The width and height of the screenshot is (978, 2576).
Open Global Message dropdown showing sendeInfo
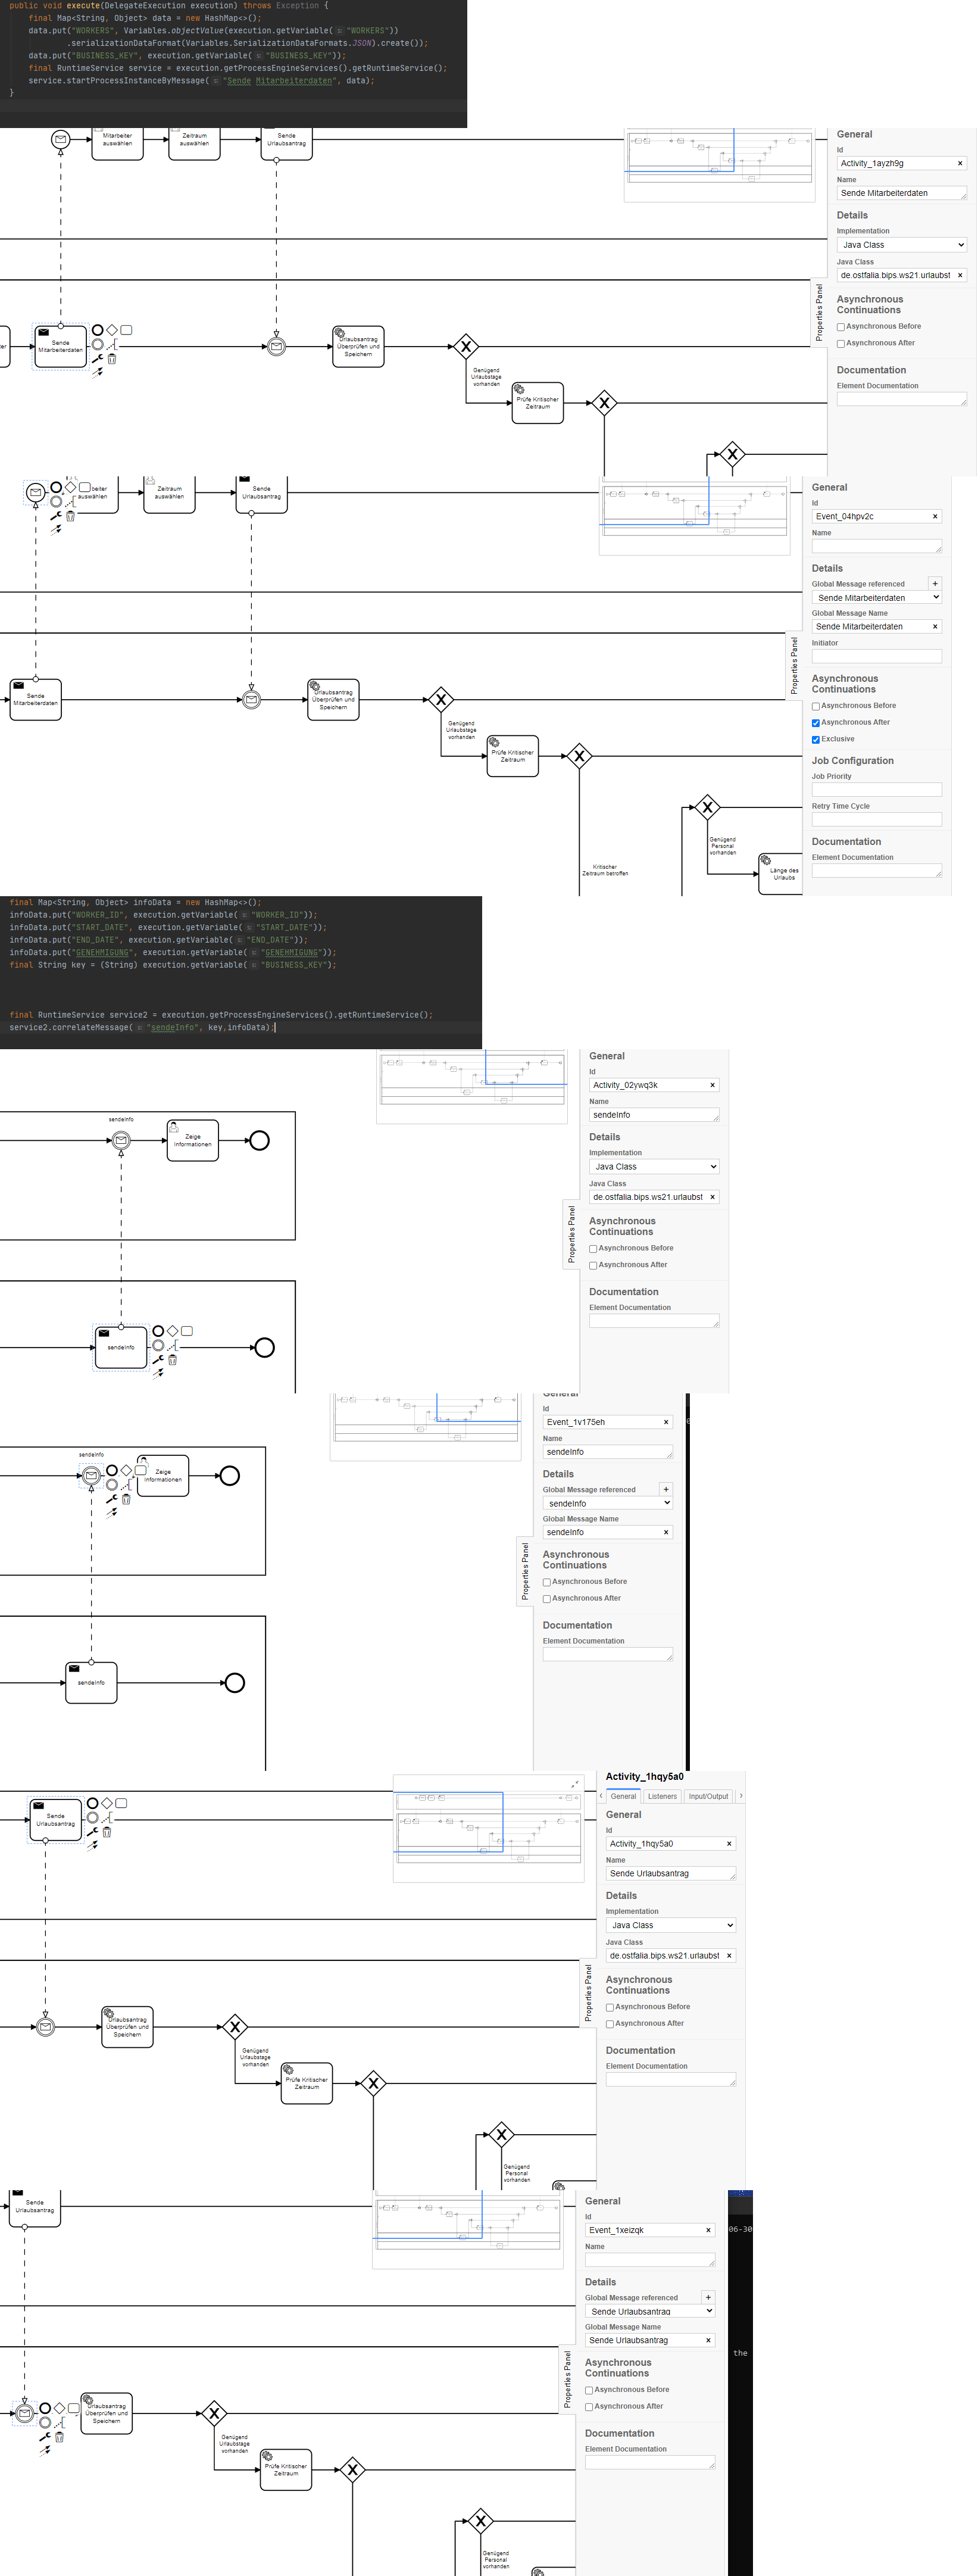click(x=607, y=1503)
